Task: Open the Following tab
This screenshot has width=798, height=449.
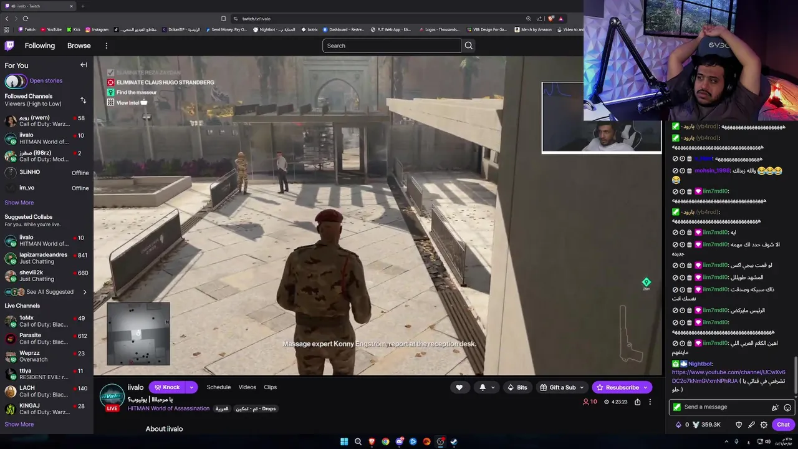Action: coord(40,46)
